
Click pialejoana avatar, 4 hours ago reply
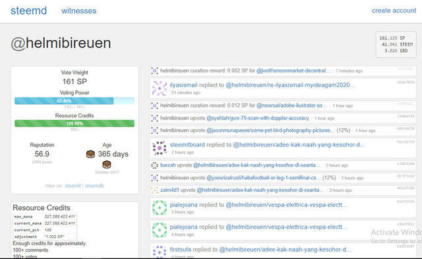(x=160, y=230)
